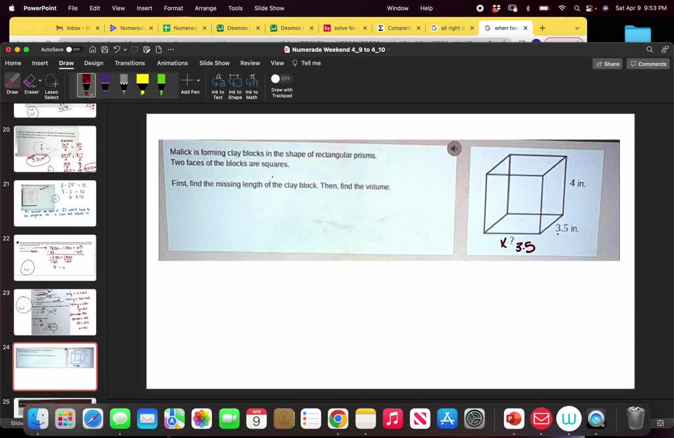Click the Share button
674x438 pixels.
[x=607, y=63]
